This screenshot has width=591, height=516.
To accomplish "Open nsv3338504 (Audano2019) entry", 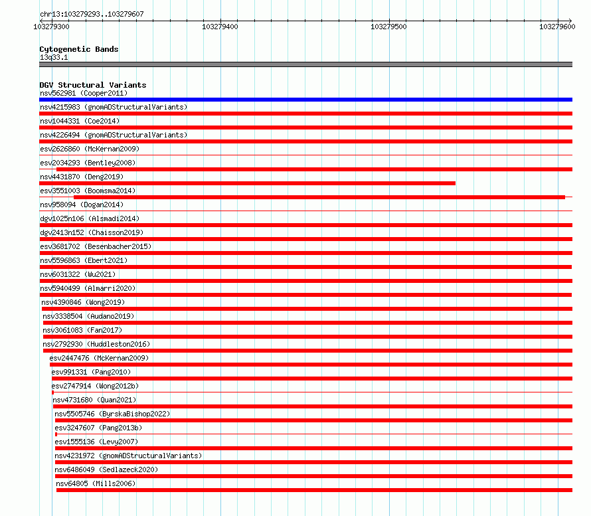I will coord(88,316).
